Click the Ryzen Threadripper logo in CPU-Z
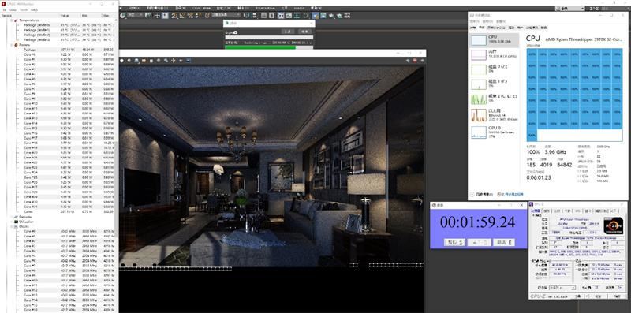Image resolution: width=631 pixels, height=313 pixels. point(614,225)
